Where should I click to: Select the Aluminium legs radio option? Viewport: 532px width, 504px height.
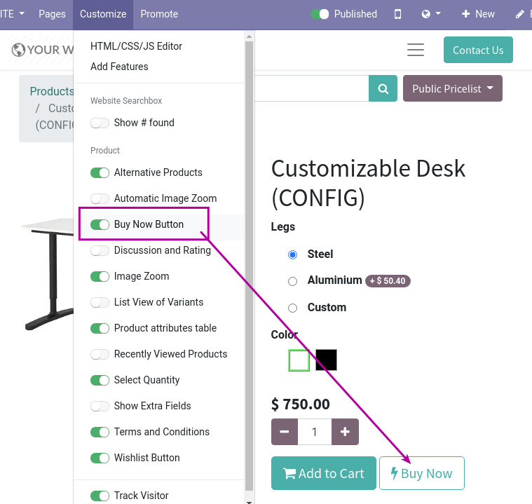292,281
